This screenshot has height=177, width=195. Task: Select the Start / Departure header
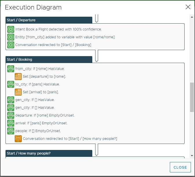click(x=49, y=20)
